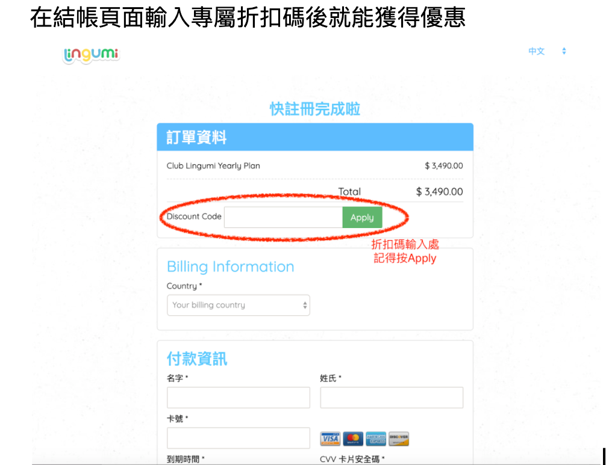Click the CVV 卡片安全碼 label
The width and height of the screenshot is (612, 465).
click(x=352, y=459)
